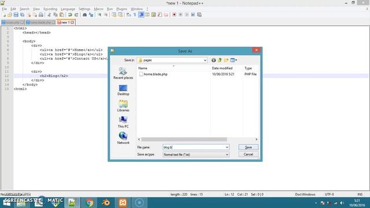Image resolution: width=370 pixels, height=208 pixels.
Task: Open the Search menu
Action: pyautogui.click(x=24, y=9)
